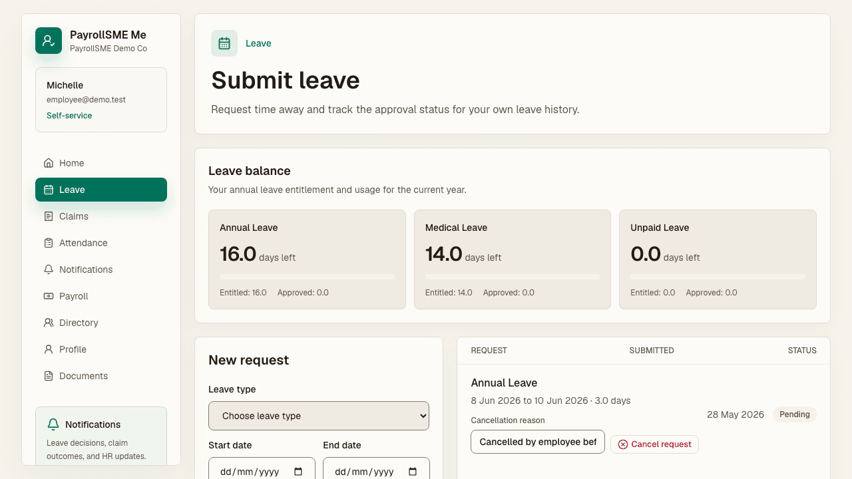
Task: Click the SUBMITTED column header
Action: (x=652, y=351)
